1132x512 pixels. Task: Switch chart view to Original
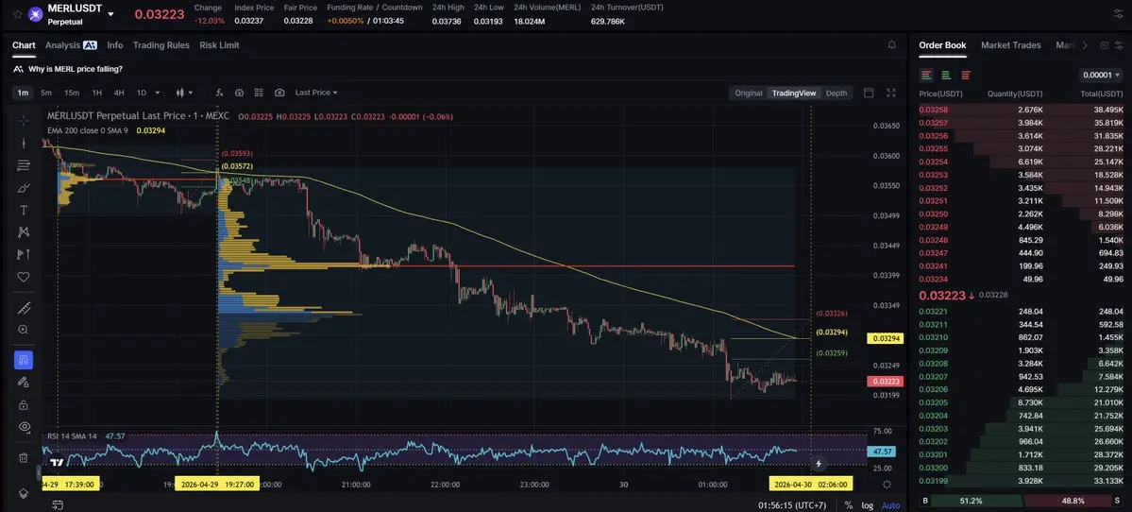pos(749,94)
